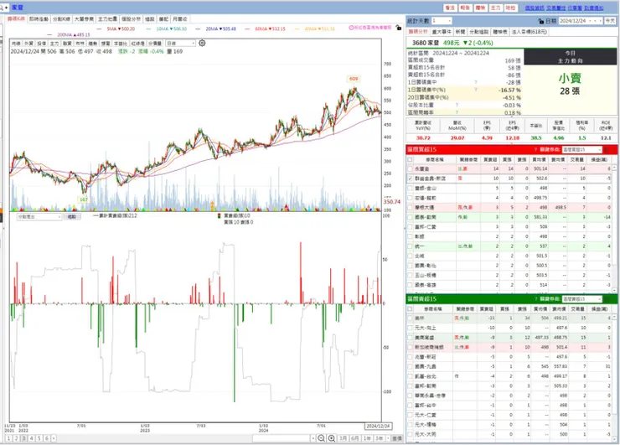620x445 pixels.
Task: Set chart range to 6月
Action: tap(355, 438)
